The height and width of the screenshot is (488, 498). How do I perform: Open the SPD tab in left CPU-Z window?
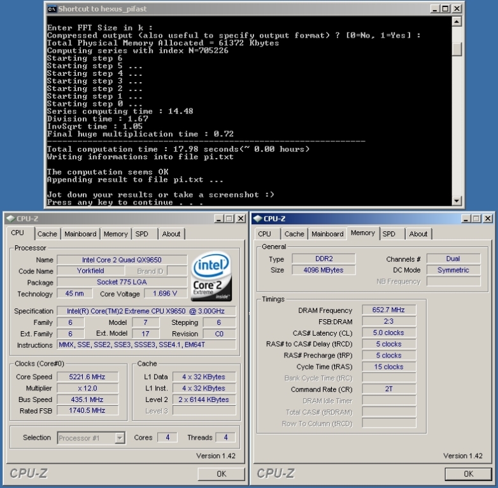(141, 234)
